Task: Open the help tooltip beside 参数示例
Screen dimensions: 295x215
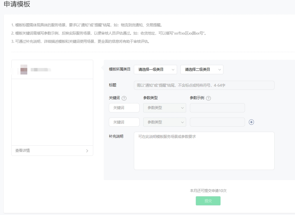Action: (x=208, y=98)
